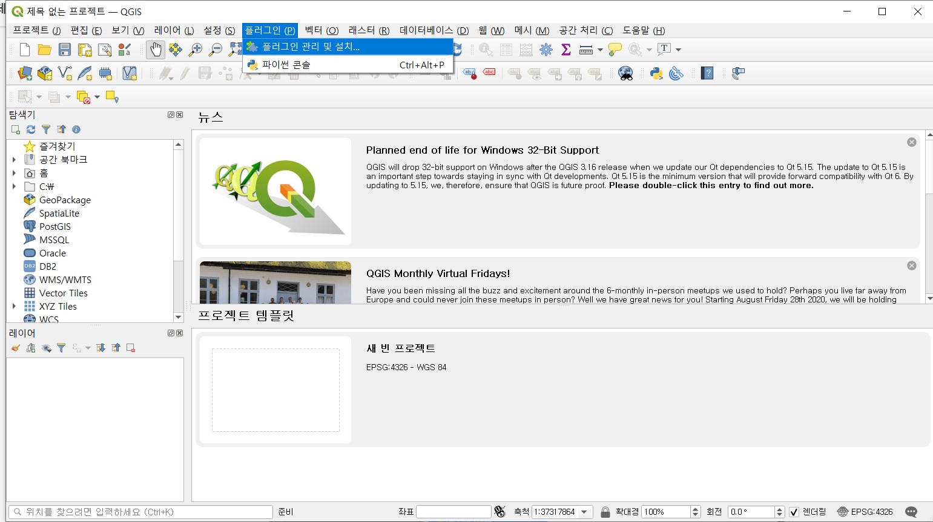Create a new GeoPackage layer
This screenshot has width=933, height=522.
pyautogui.click(x=45, y=73)
